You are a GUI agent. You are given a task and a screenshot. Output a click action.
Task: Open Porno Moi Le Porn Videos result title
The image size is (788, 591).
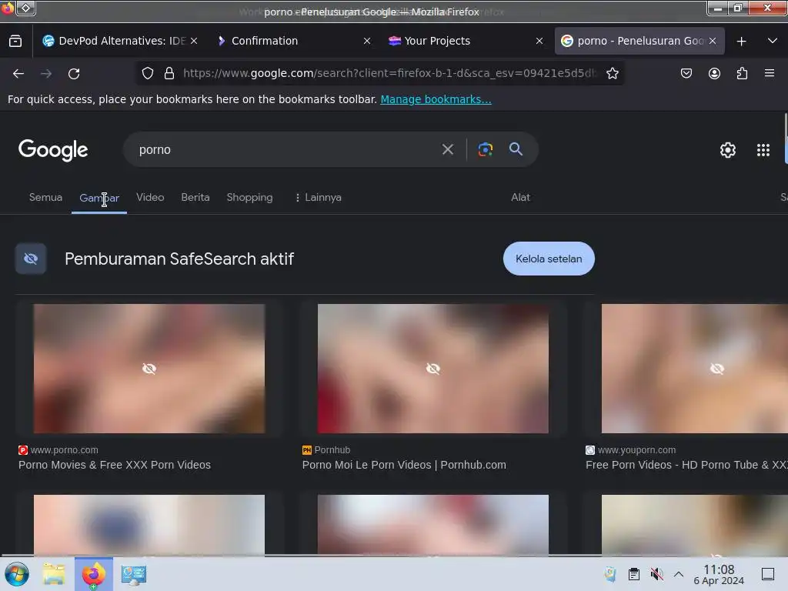pyautogui.click(x=404, y=465)
